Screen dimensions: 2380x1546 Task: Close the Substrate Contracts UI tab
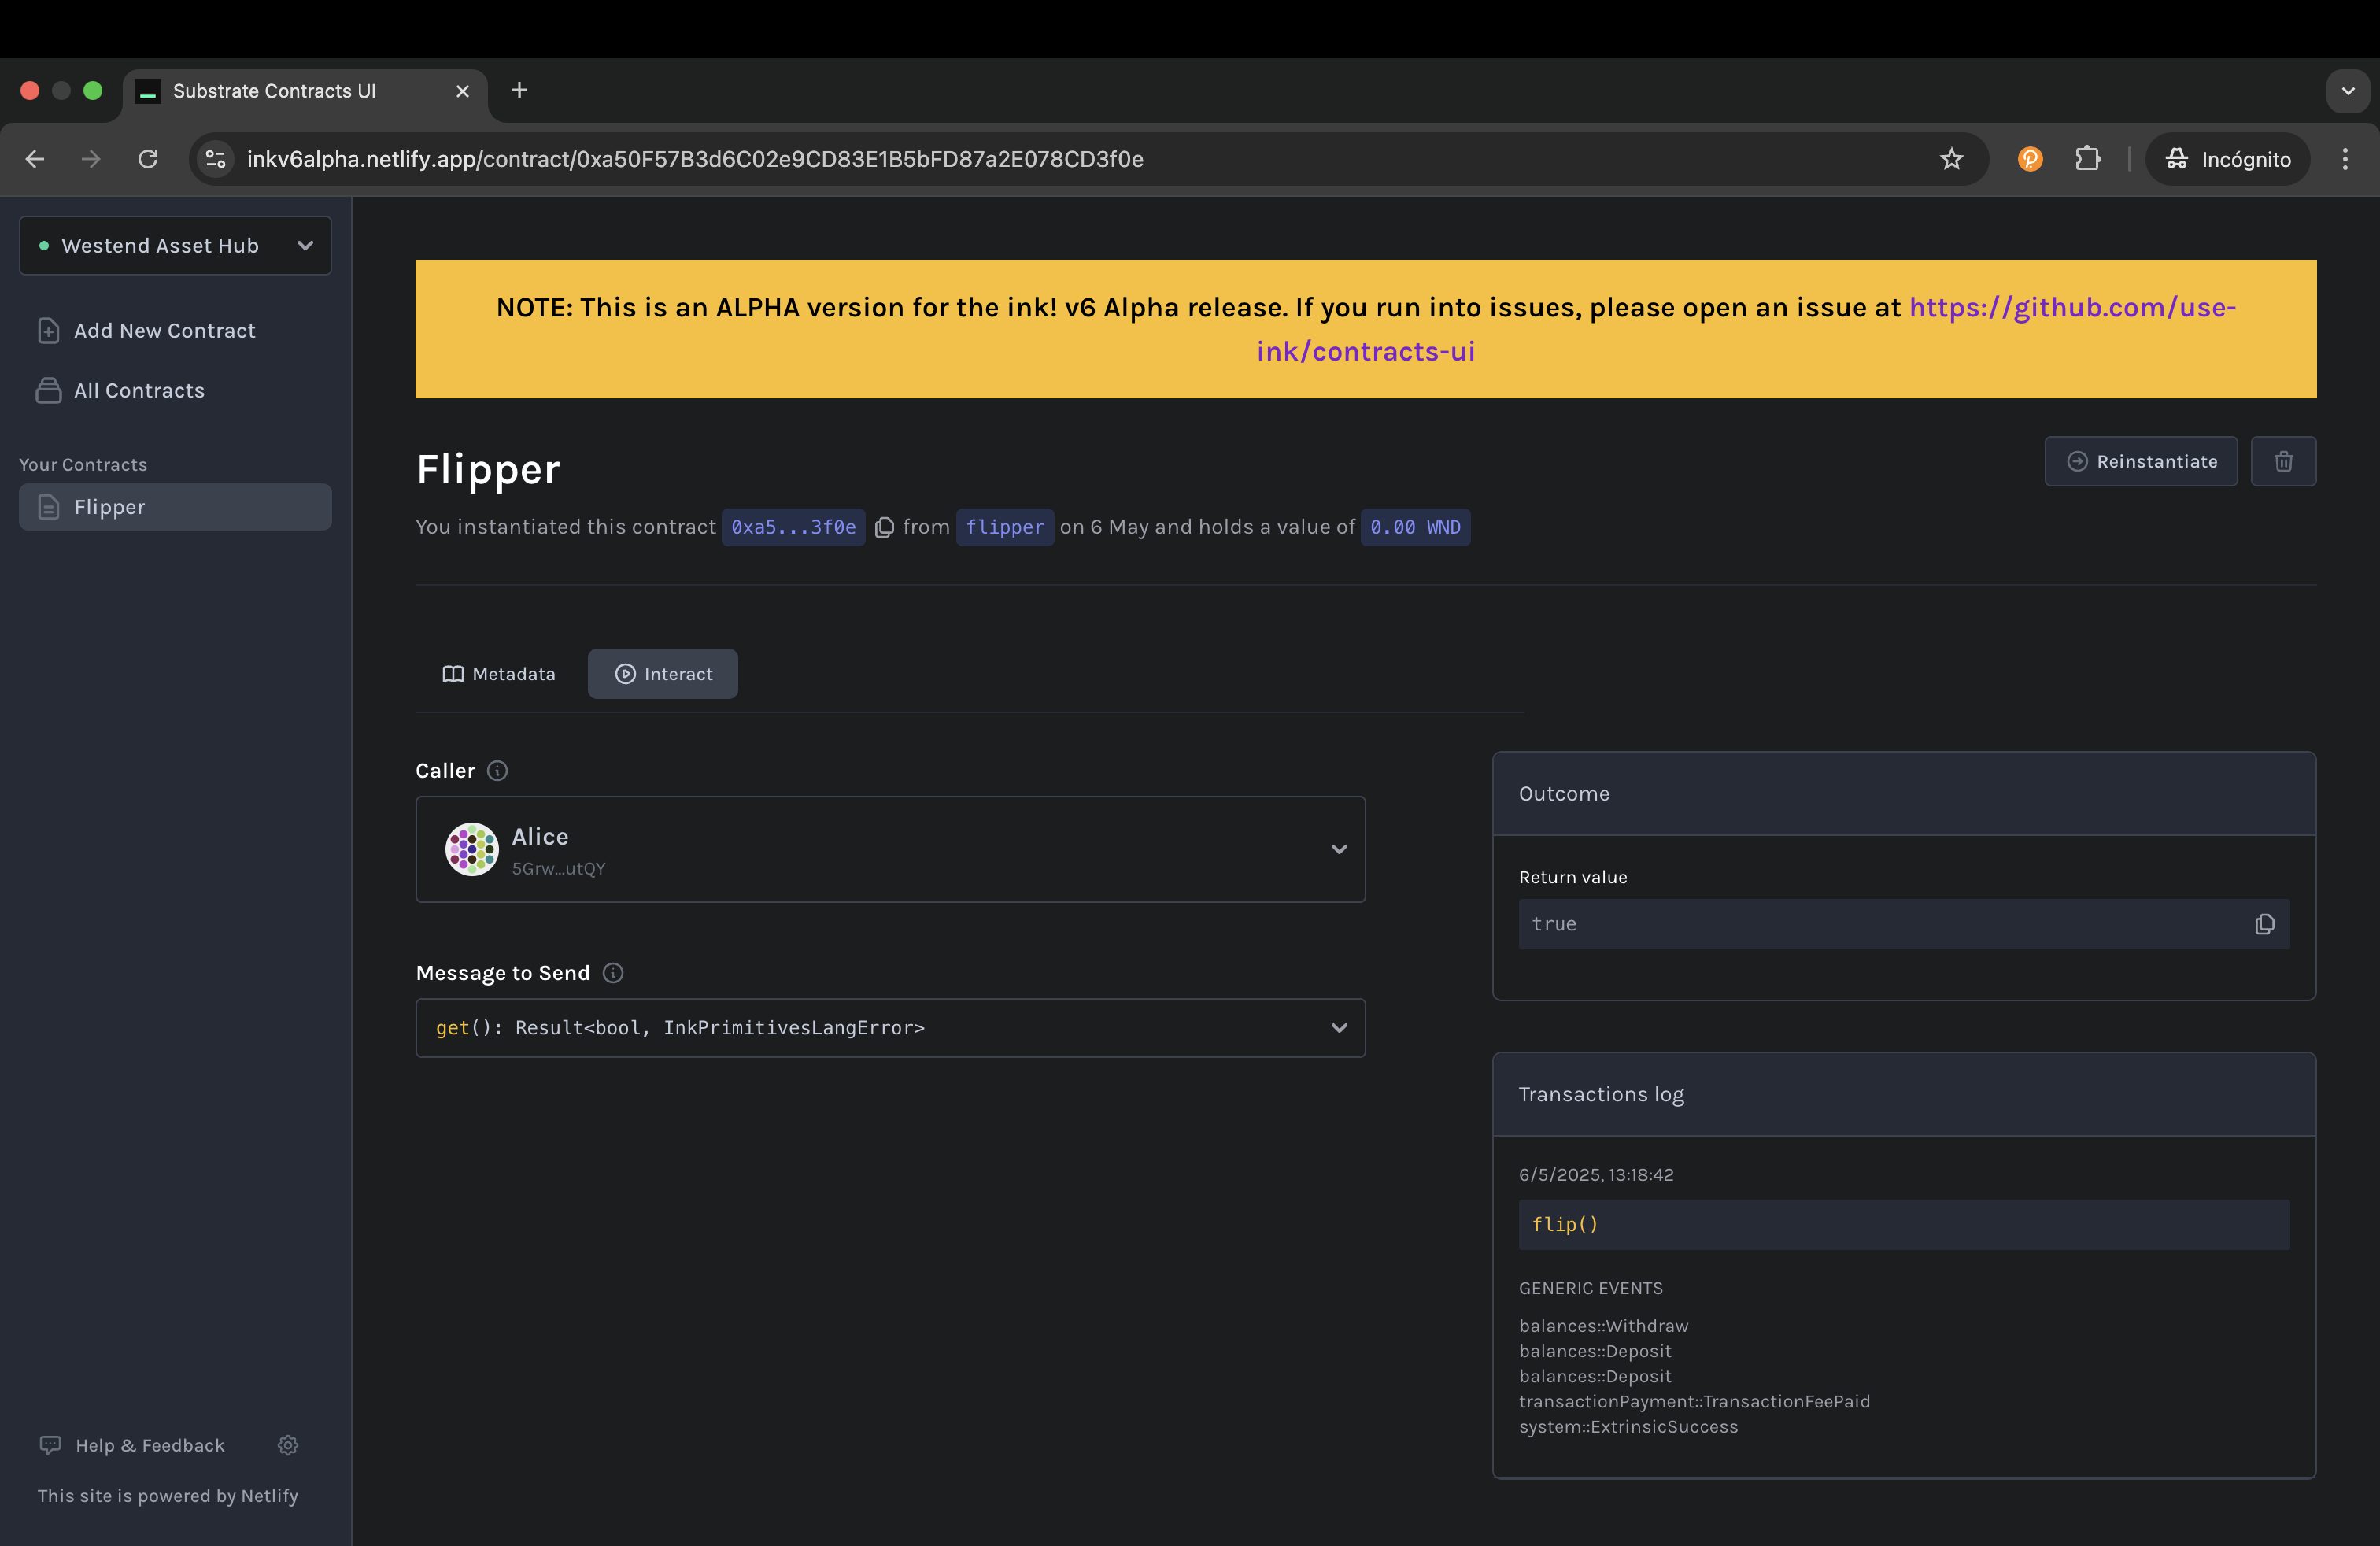coord(462,91)
